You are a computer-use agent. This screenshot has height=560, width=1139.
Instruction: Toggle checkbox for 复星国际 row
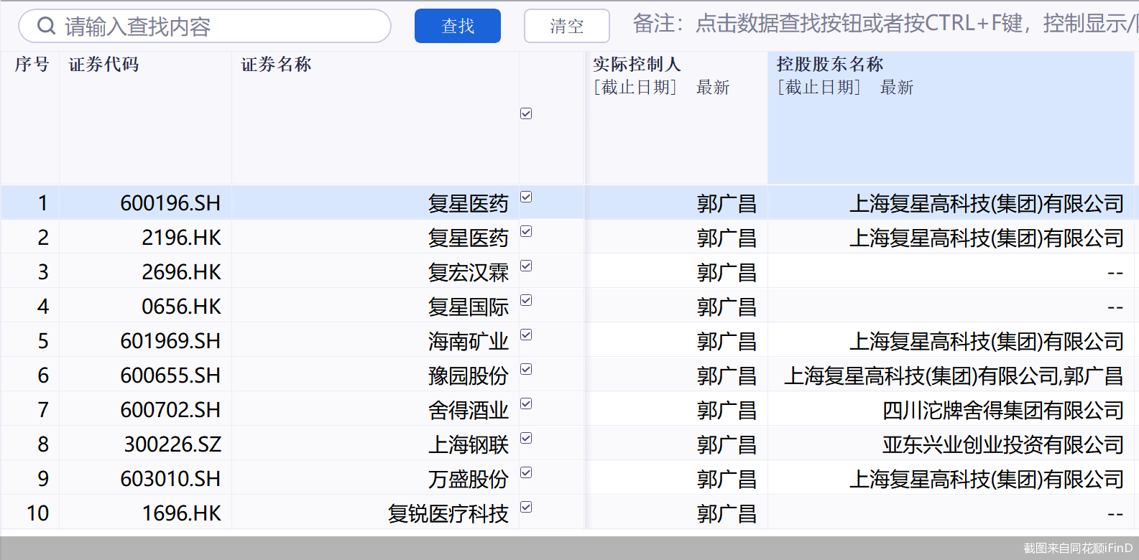coord(526,300)
